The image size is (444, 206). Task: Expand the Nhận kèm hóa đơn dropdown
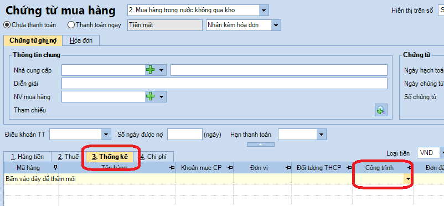(x=276, y=25)
